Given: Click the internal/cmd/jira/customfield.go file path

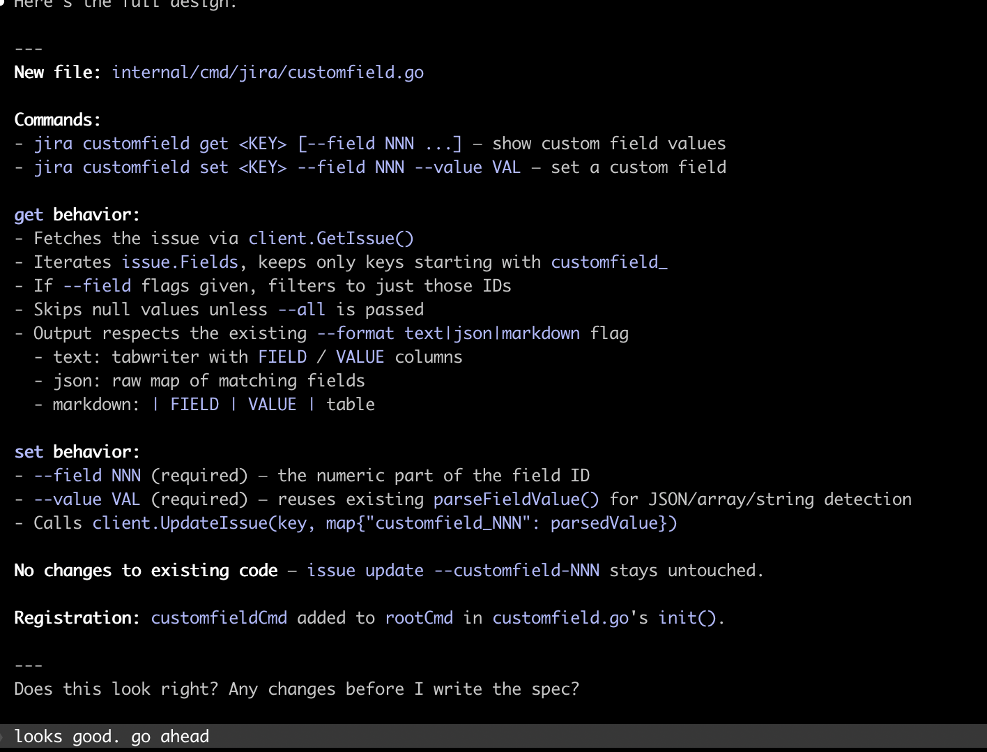Looking at the screenshot, I should [x=268, y=73].
